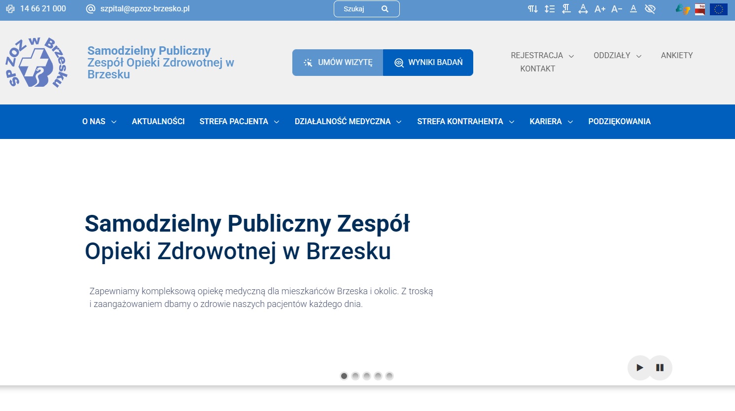This screenshot has height=411, width=735.
Task: Decrease font size with the A− icon
Action: tap(616, 9)
